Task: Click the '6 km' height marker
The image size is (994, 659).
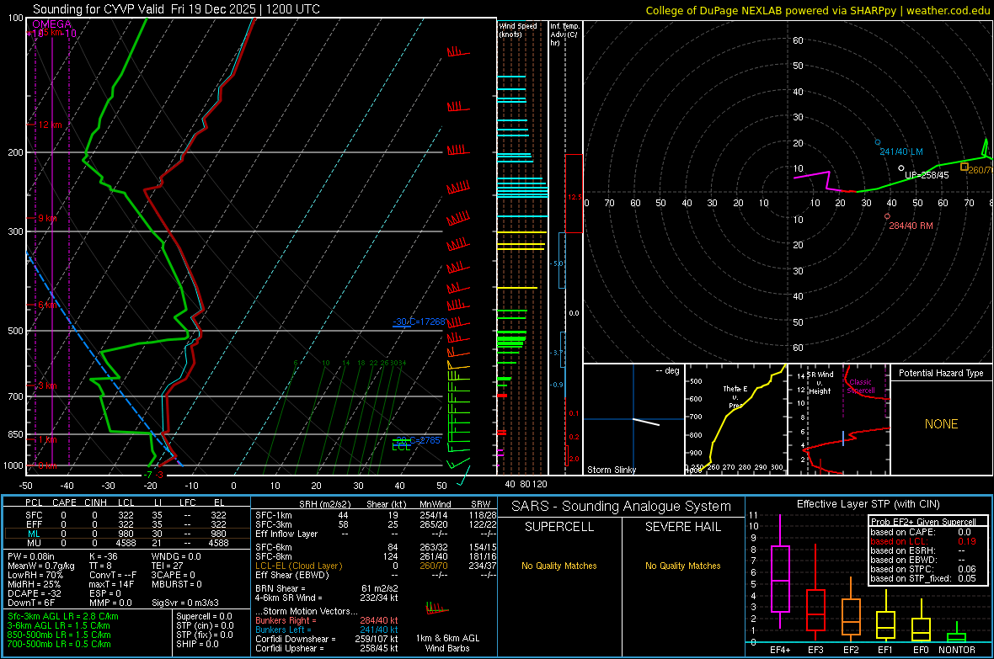Action: pyautogui.click(x=47, y=305)
